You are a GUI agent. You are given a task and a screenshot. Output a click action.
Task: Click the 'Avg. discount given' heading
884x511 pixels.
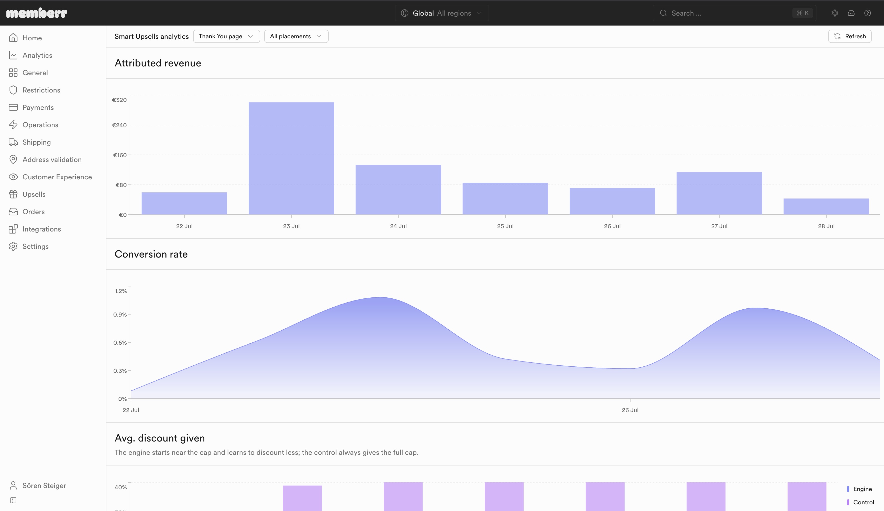(160, 438)
